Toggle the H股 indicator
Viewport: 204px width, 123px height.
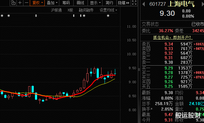pyautogui.click(x=70, y=10)
